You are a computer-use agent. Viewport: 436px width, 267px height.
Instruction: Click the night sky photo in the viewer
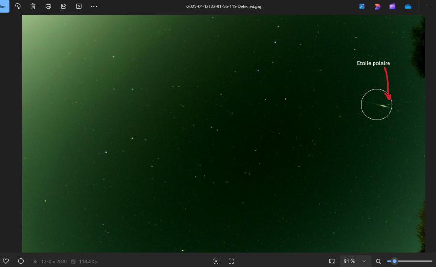point(223,133)
